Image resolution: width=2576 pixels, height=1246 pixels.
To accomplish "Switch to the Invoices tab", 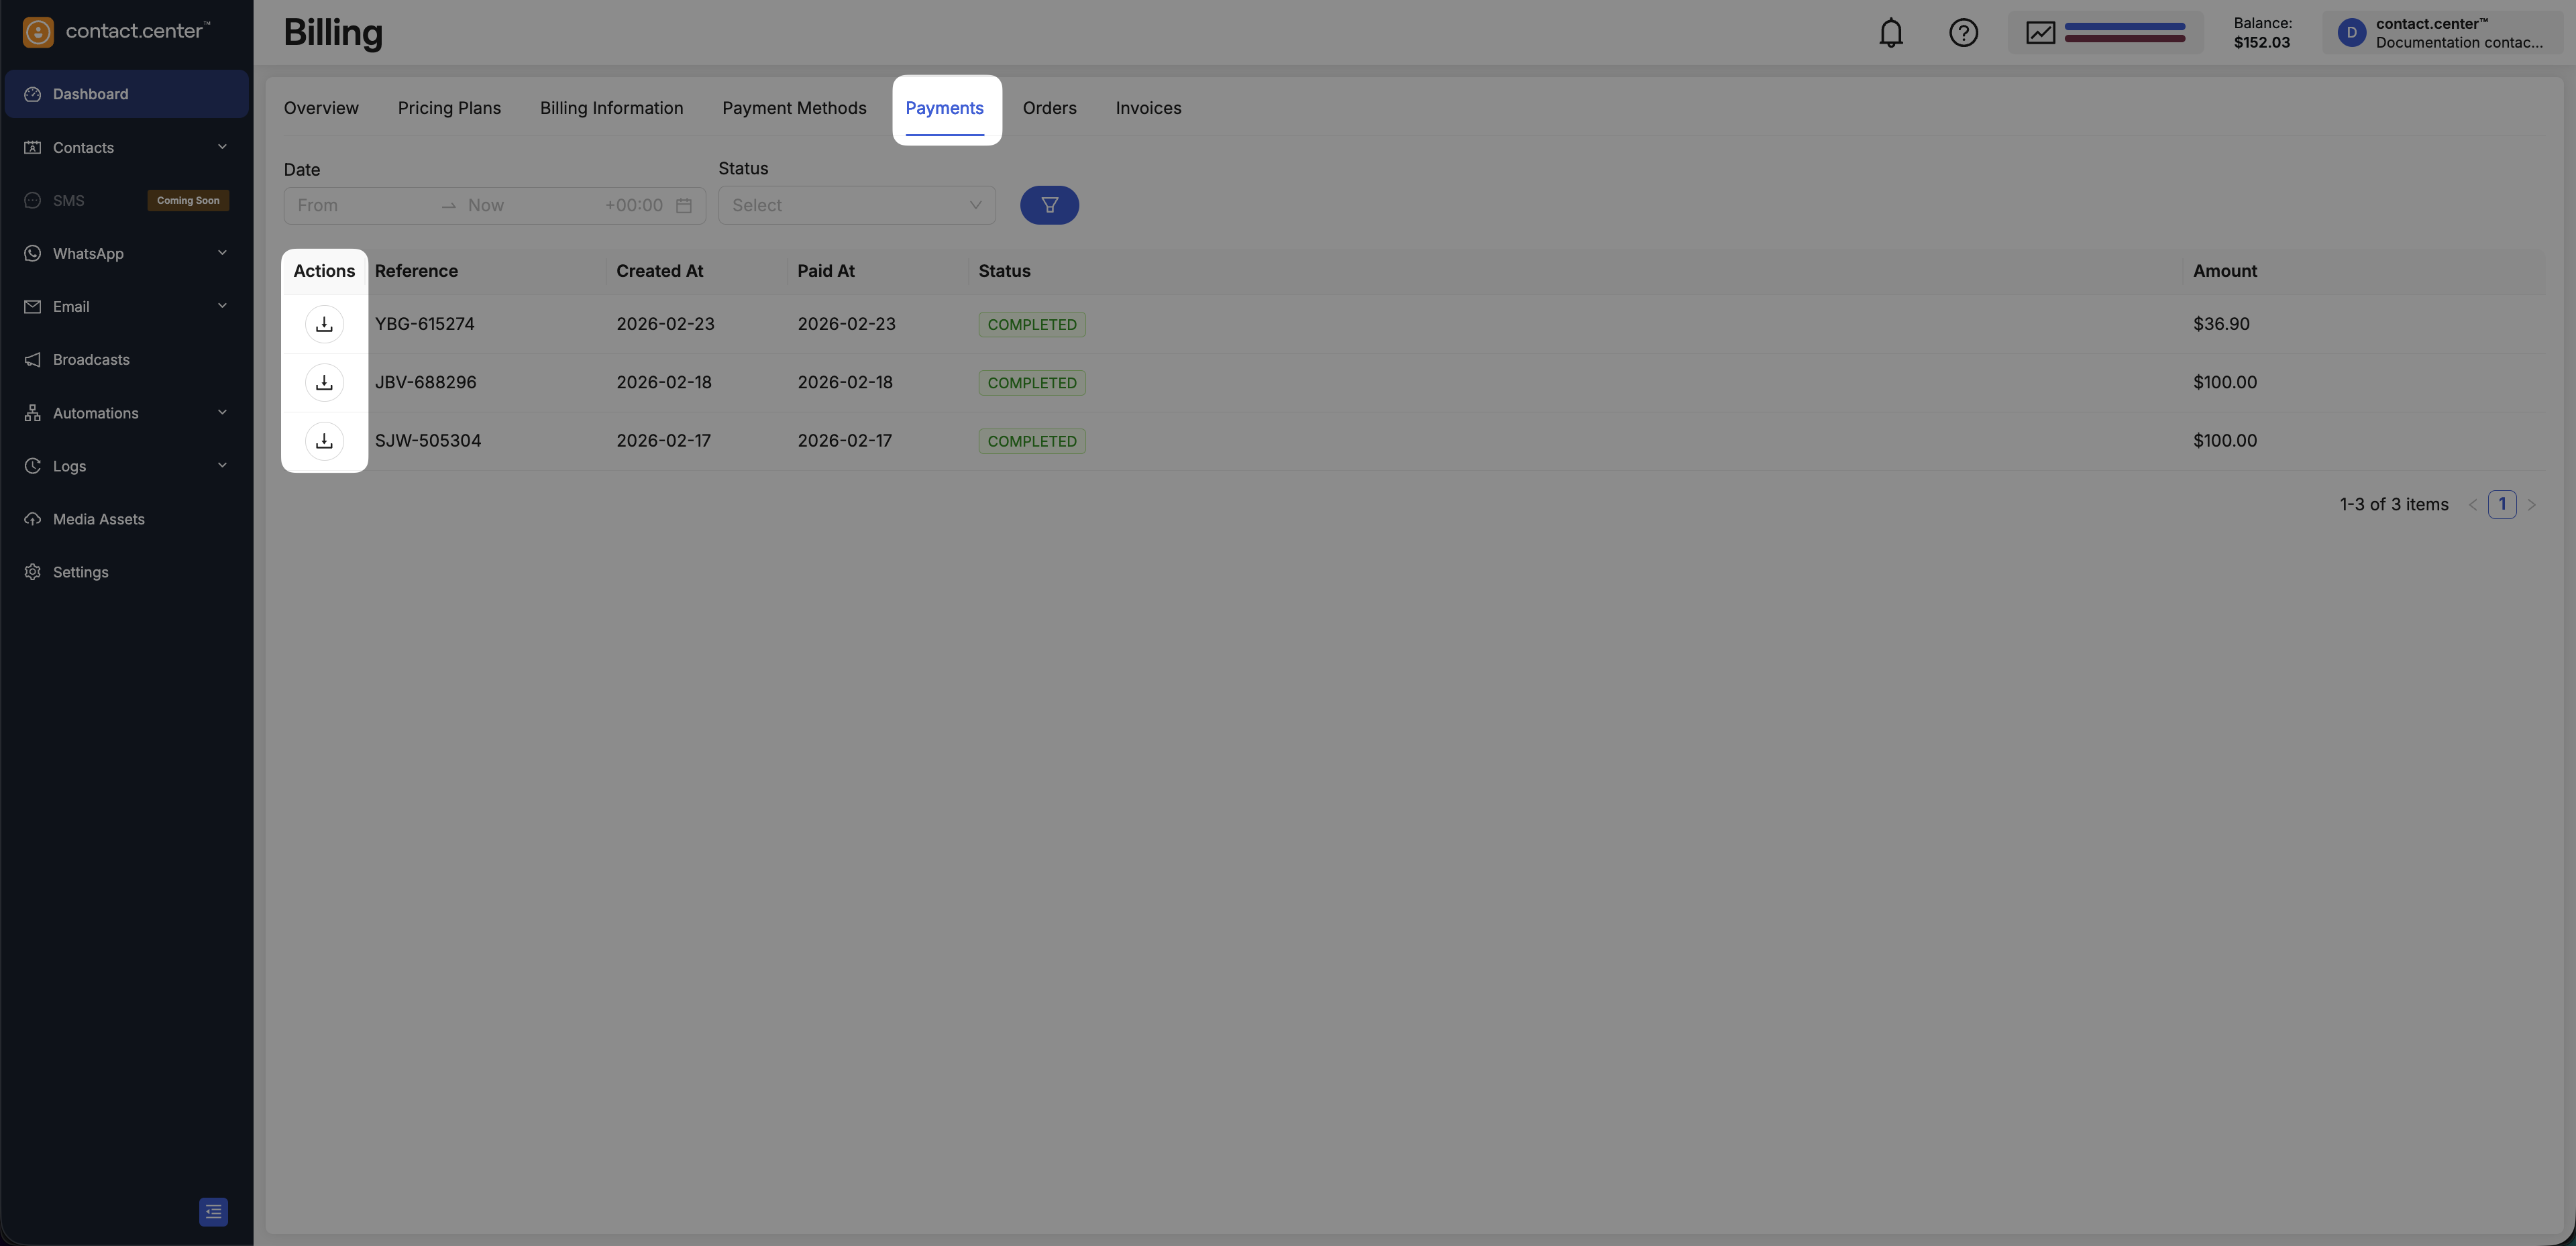I will (x=1148, y=108).
